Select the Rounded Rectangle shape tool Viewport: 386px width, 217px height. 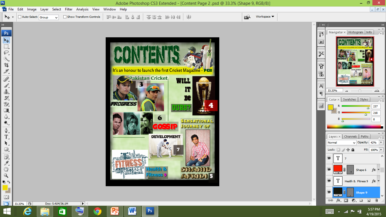[6, 149]
